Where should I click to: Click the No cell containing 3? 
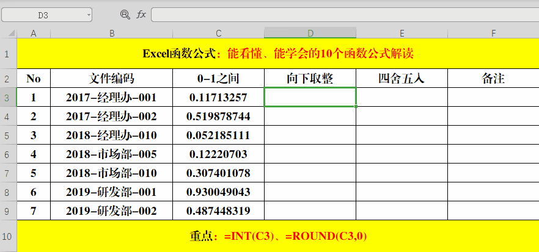coord(34,135)
